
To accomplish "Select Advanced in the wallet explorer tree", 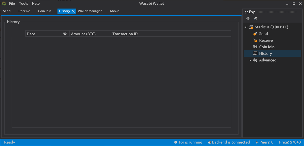I will (x=268, y=60).
